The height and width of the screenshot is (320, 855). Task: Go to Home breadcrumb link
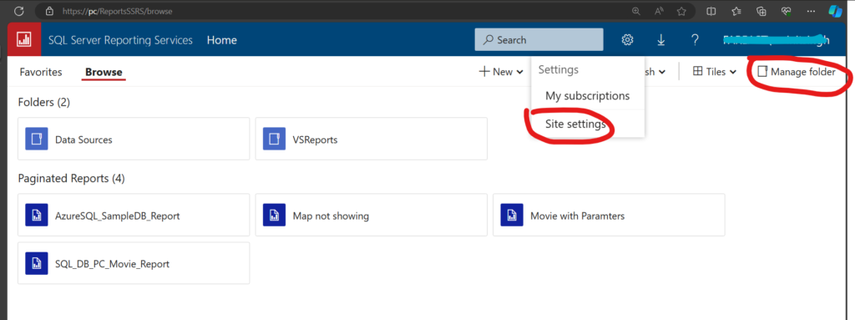point(222,40)
